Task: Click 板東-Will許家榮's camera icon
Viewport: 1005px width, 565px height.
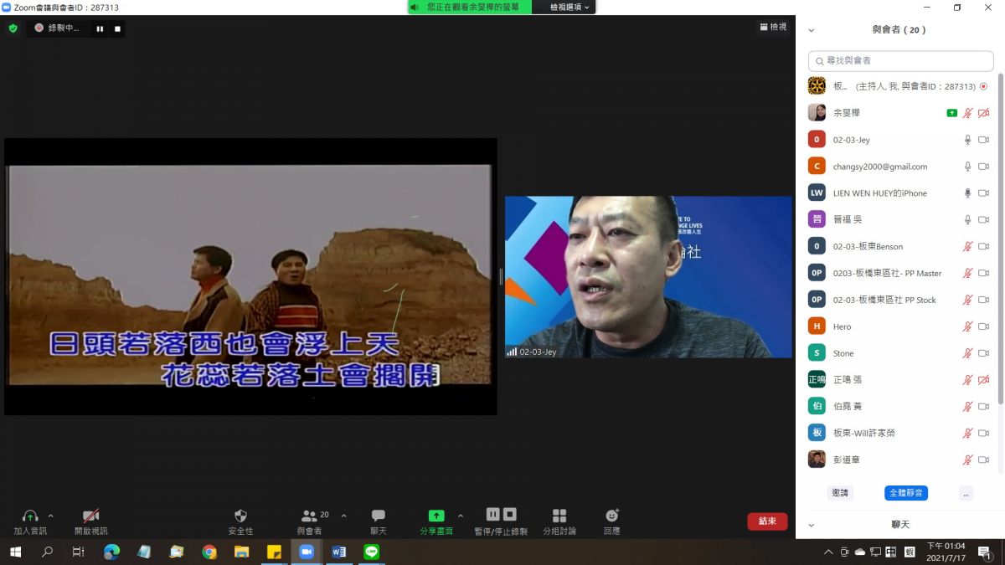Action: tap(983, 433)
